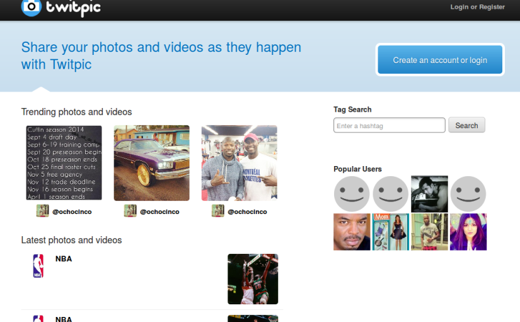
Task: Click the Tag Search button labeled Search
Action: [466, 125]
